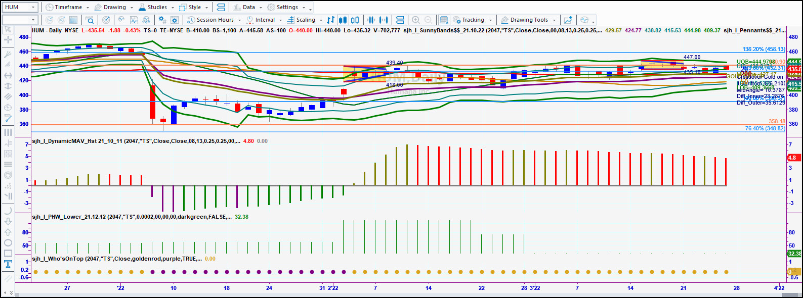803x298 pixels.
Task: Click the chart analysis icon with line graph
Action: coord(134,20)
